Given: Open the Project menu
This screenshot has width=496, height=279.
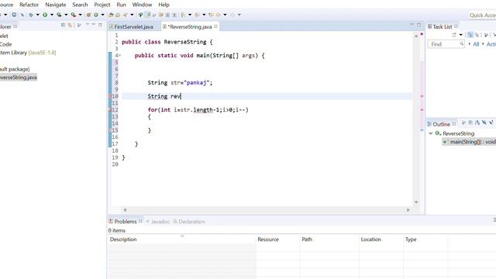Looking at the screenshot, I should tap(102, 5).
